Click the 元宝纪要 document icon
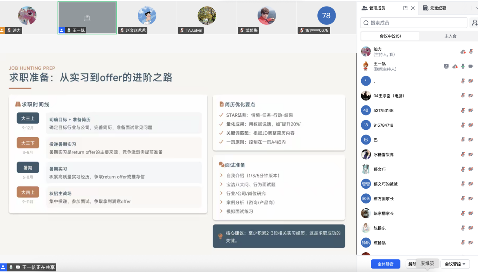 click(x=426, y=8)
